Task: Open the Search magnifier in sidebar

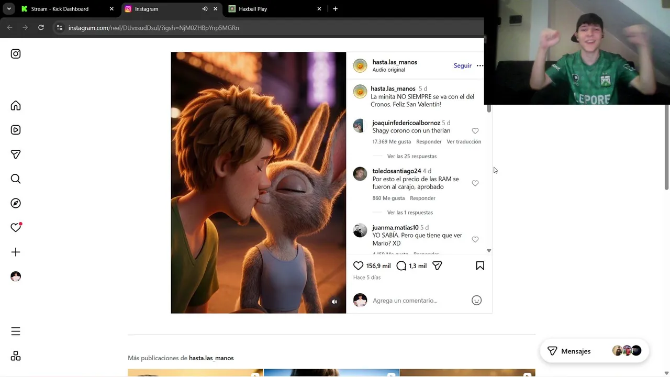Action: click(x=16, y=179)
